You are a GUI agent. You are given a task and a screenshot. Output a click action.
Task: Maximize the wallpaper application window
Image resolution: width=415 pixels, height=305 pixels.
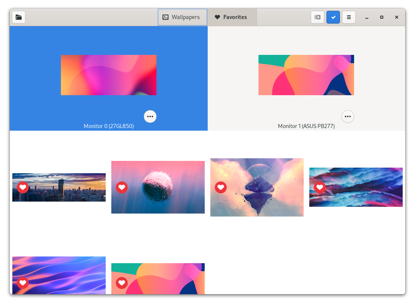[381, 17]
